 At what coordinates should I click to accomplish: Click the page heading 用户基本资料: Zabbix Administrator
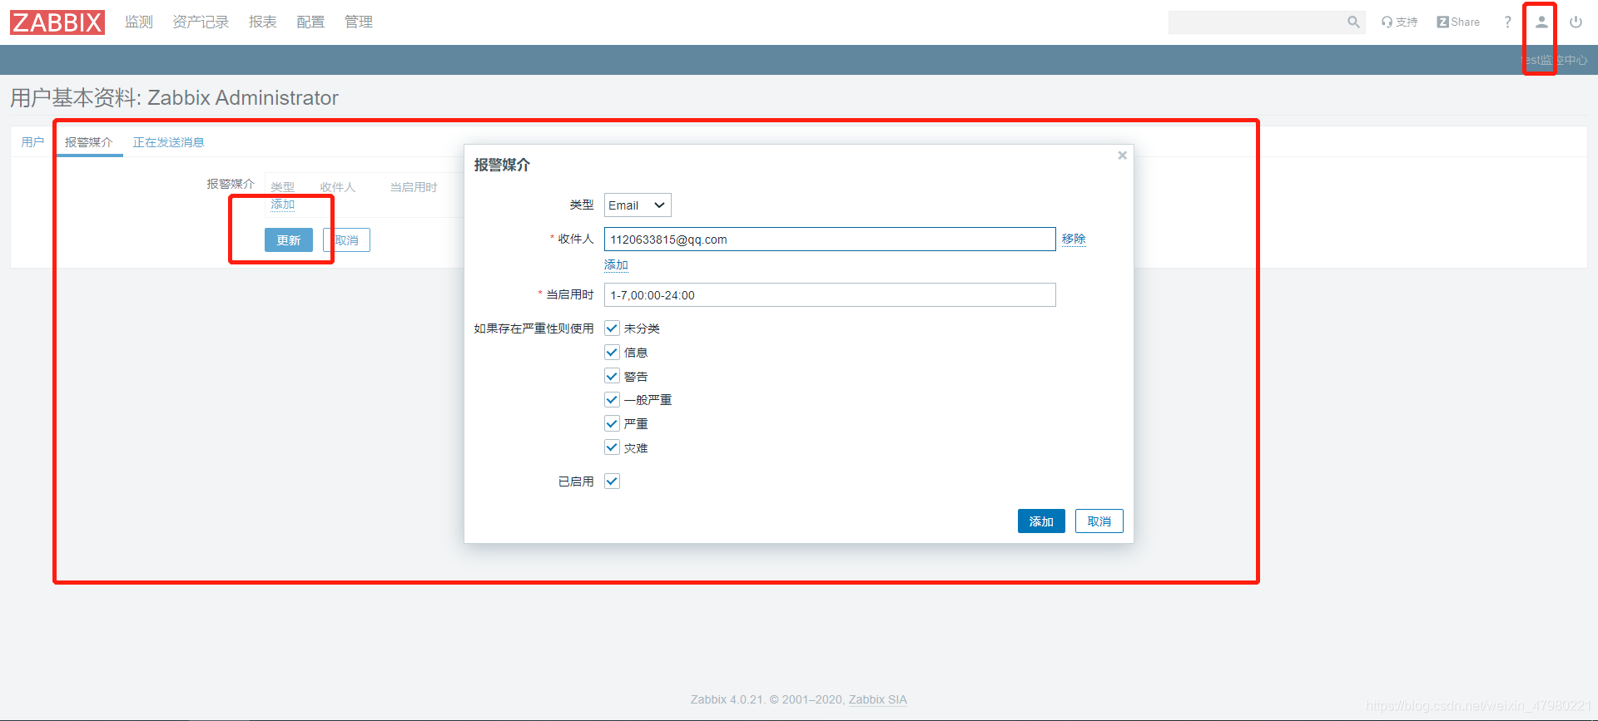click(174, 98)
